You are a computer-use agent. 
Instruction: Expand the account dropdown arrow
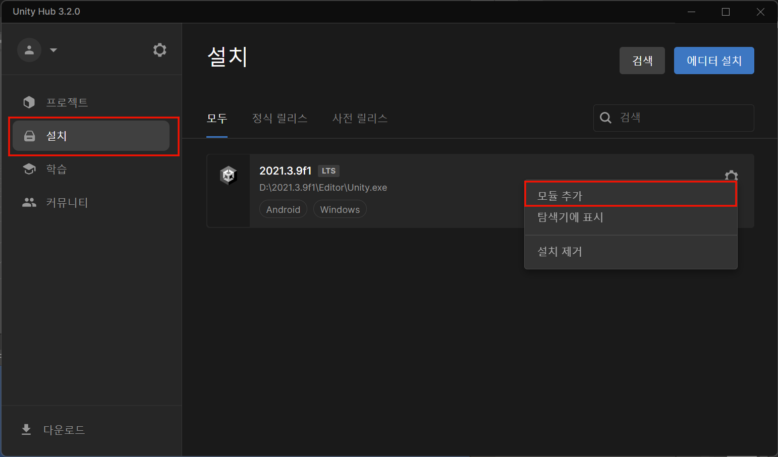coord(53,50)
